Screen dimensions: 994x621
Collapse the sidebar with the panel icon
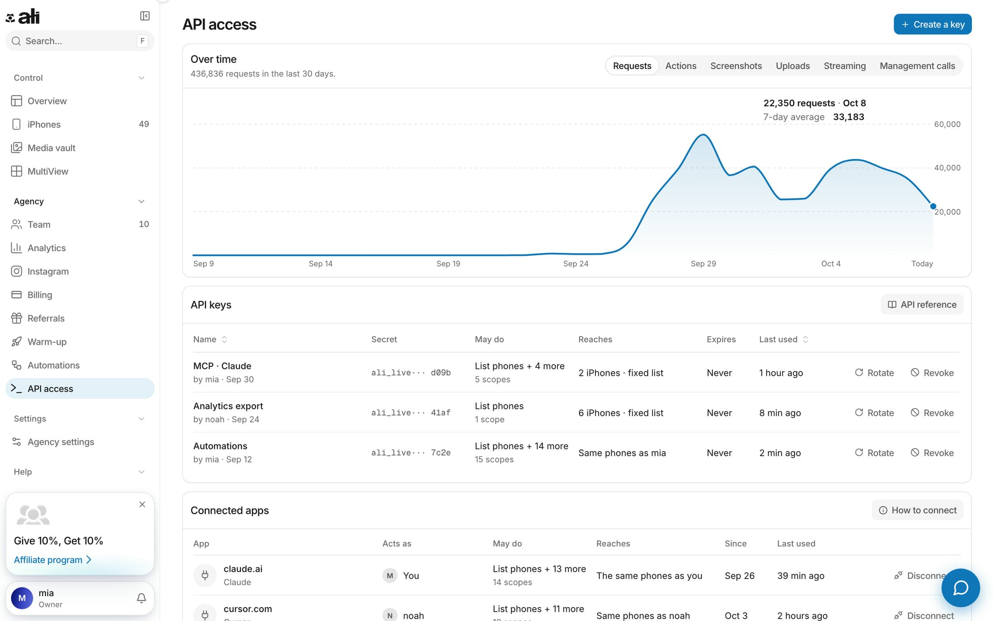[145, 16]
